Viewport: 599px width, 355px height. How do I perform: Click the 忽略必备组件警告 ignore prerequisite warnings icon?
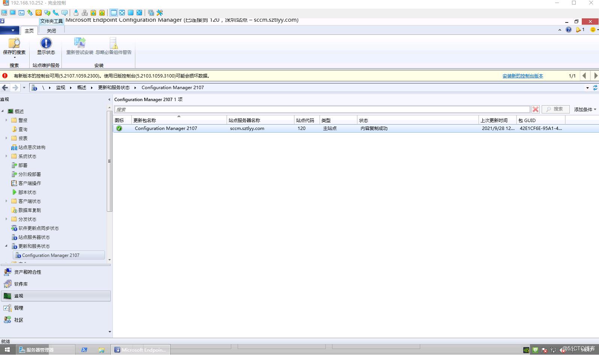[x=114, y=43]
